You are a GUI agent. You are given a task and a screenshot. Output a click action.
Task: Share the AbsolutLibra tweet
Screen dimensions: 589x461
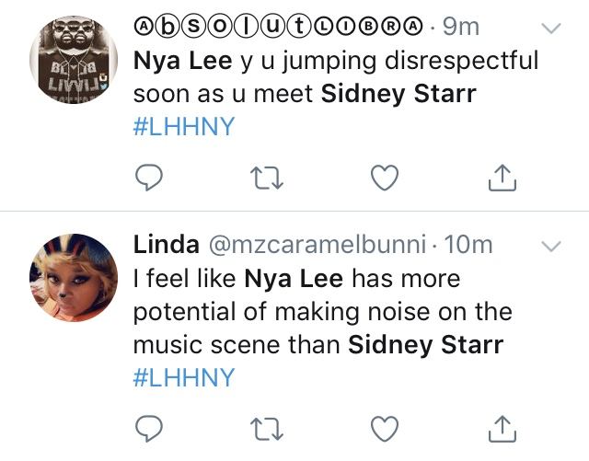point(502,178)
